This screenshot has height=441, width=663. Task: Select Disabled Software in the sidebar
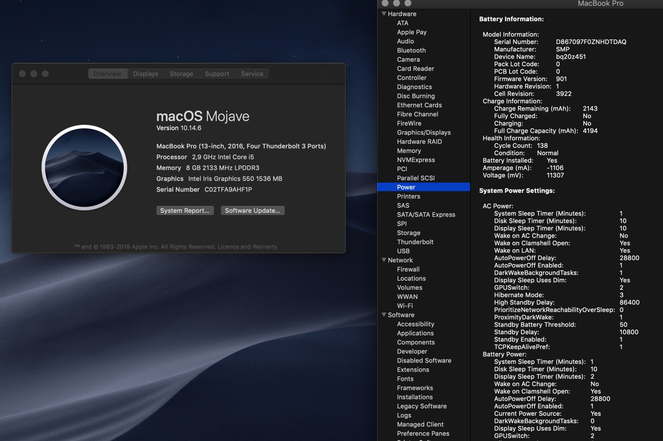click(424, 360)
